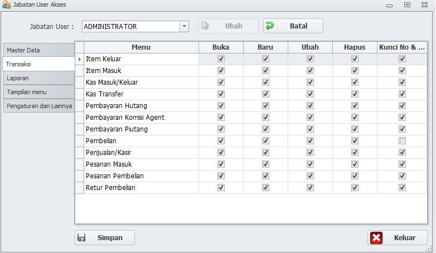This screenshot has height=253, width=436.
Task: Click the row indicator arrow for Item Keluar
Action: pyautogui.click(x=80, y=59)
